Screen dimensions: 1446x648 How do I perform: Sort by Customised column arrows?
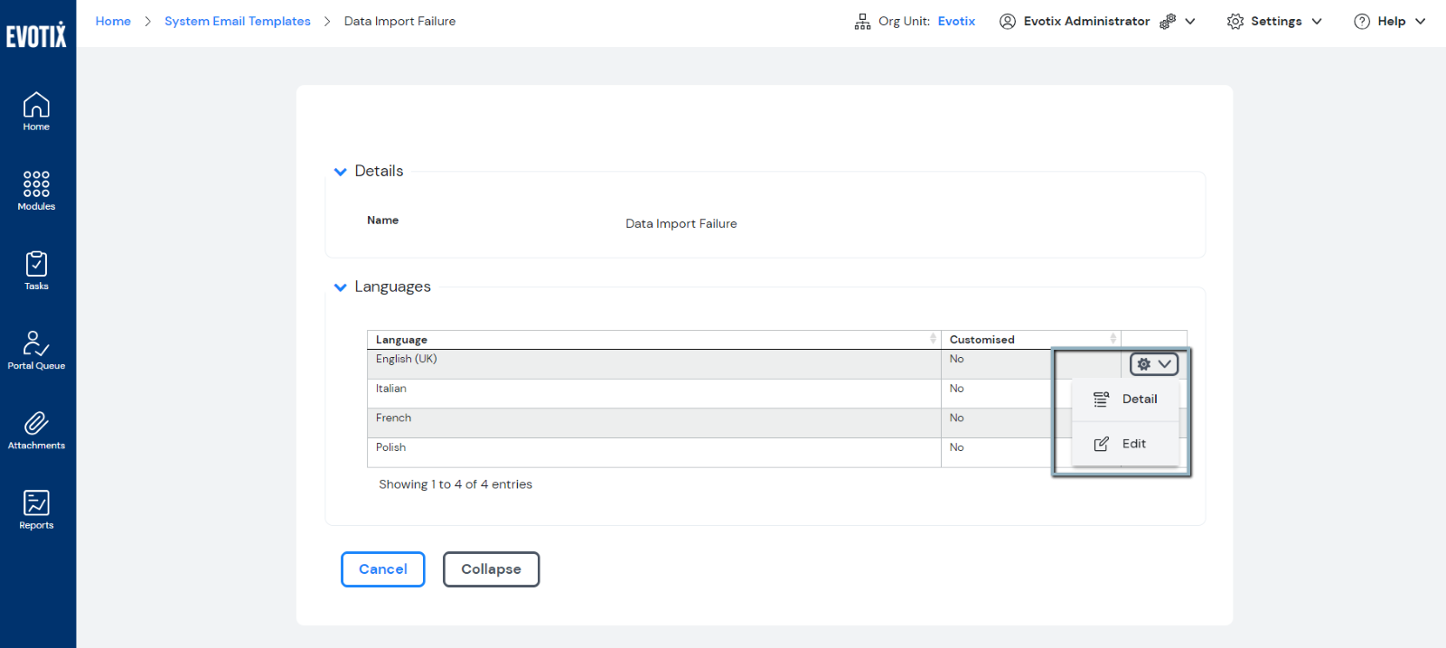click(x=1113, y=339)
